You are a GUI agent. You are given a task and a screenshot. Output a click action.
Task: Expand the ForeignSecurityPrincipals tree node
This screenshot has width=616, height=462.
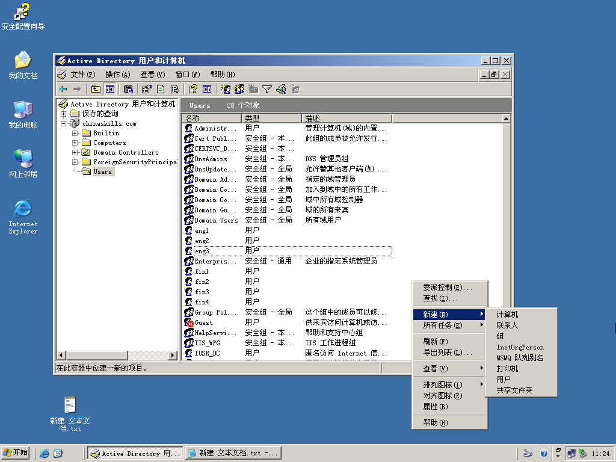(75, 162)
